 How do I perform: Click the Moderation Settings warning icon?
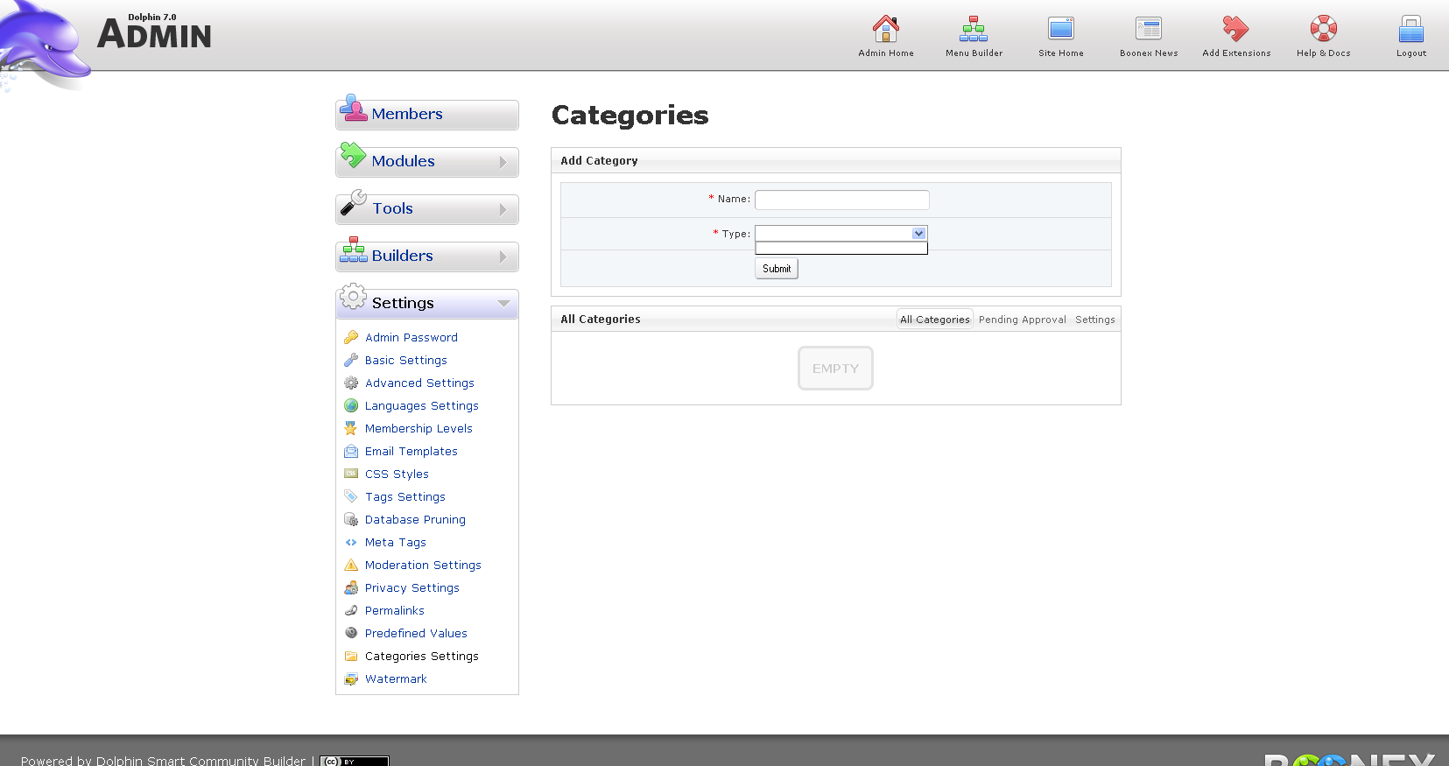351,565
